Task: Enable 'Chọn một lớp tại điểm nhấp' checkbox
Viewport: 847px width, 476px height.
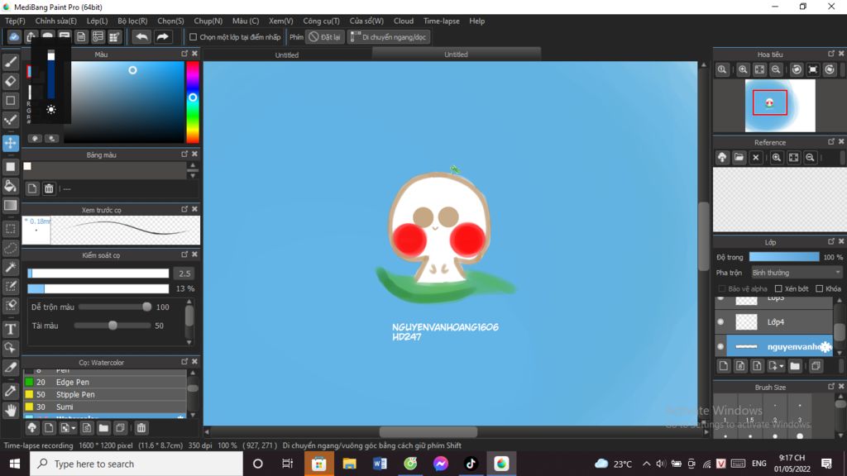Action: (x=193, y=37)
